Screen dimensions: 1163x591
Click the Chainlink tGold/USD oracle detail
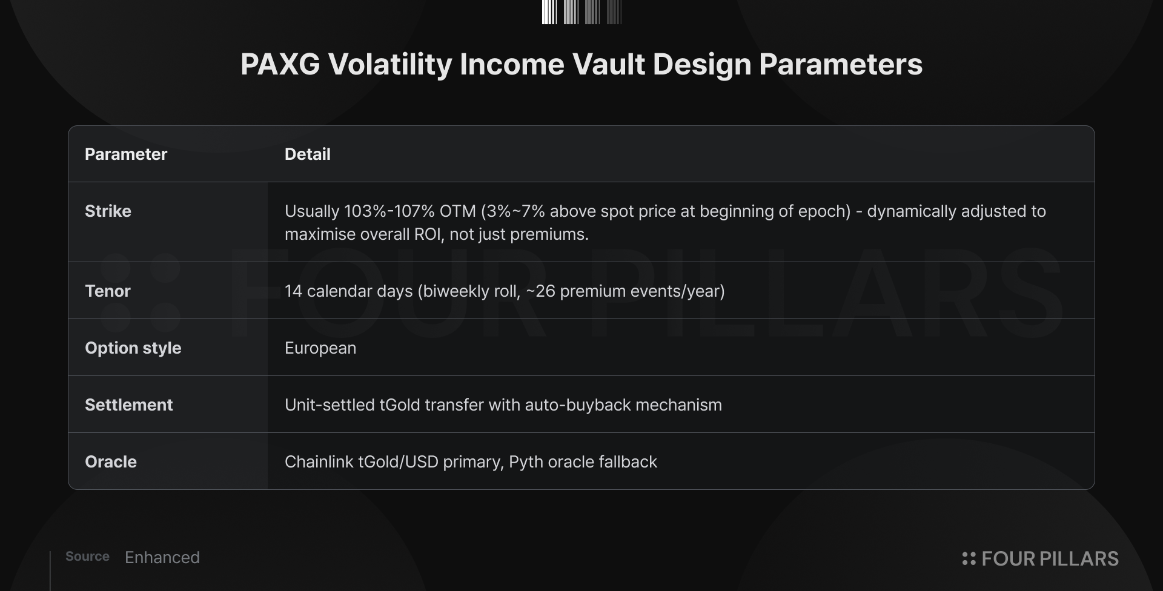pyautogui.click(x=471, y=461)
